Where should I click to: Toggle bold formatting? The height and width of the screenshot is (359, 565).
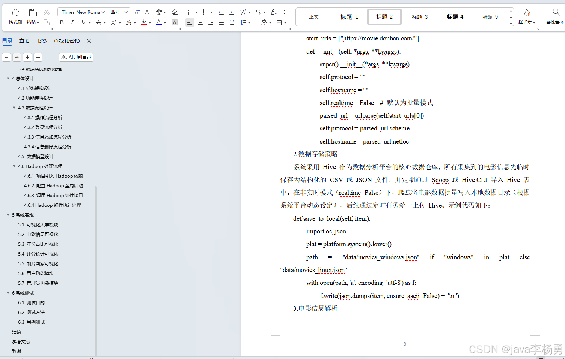click(x=62, y=22)
